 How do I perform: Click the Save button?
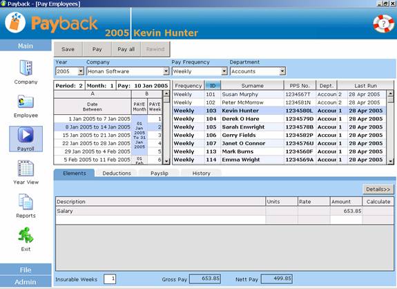68,49
